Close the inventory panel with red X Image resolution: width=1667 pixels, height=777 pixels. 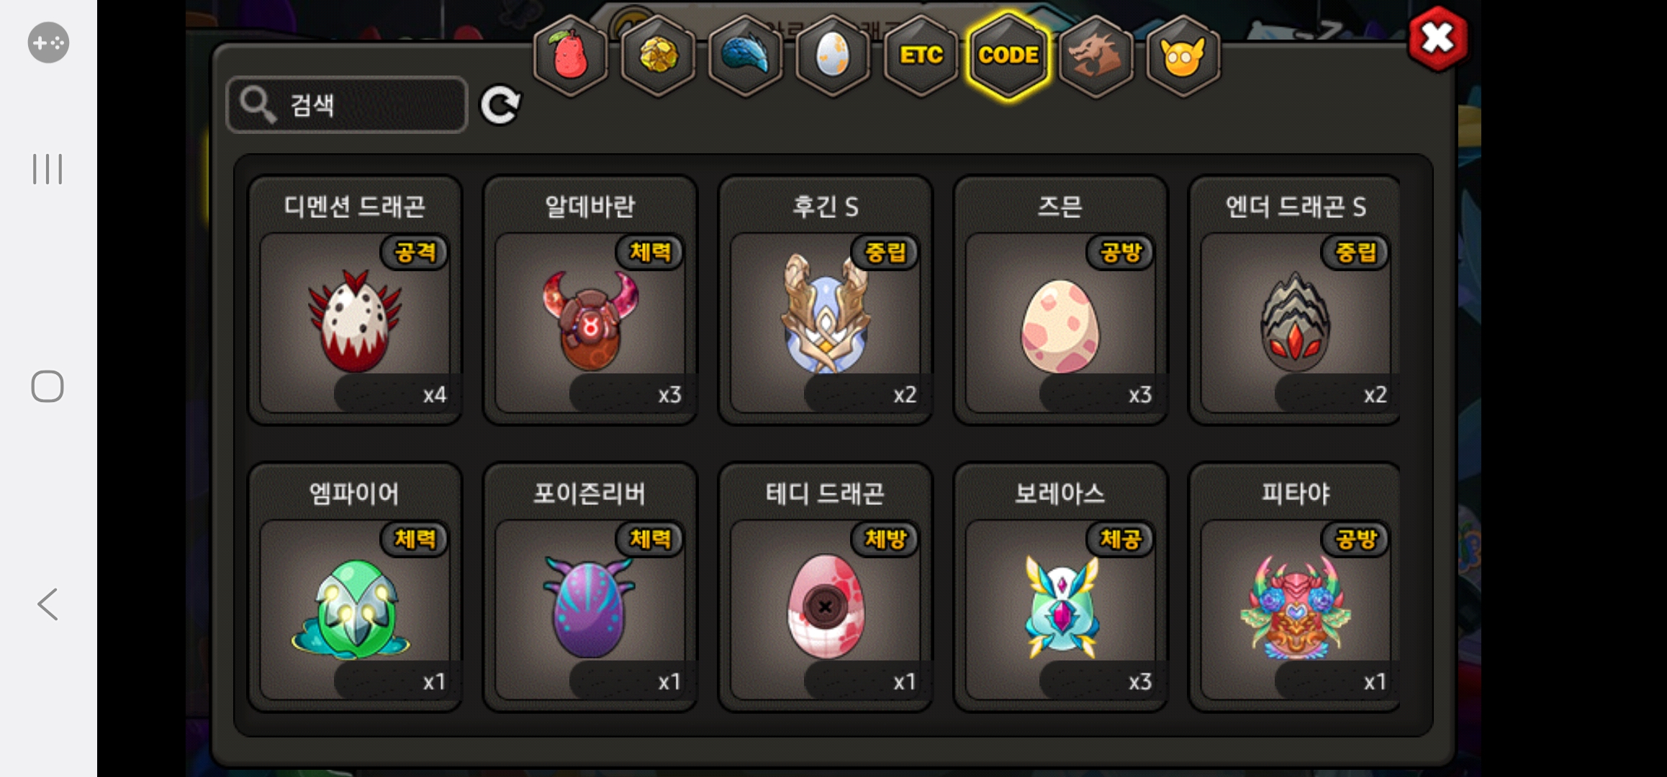pos(1438,39)
